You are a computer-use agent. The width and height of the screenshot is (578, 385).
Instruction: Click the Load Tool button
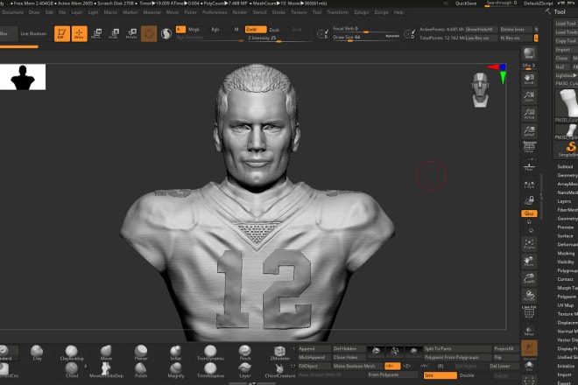point(566,24)
